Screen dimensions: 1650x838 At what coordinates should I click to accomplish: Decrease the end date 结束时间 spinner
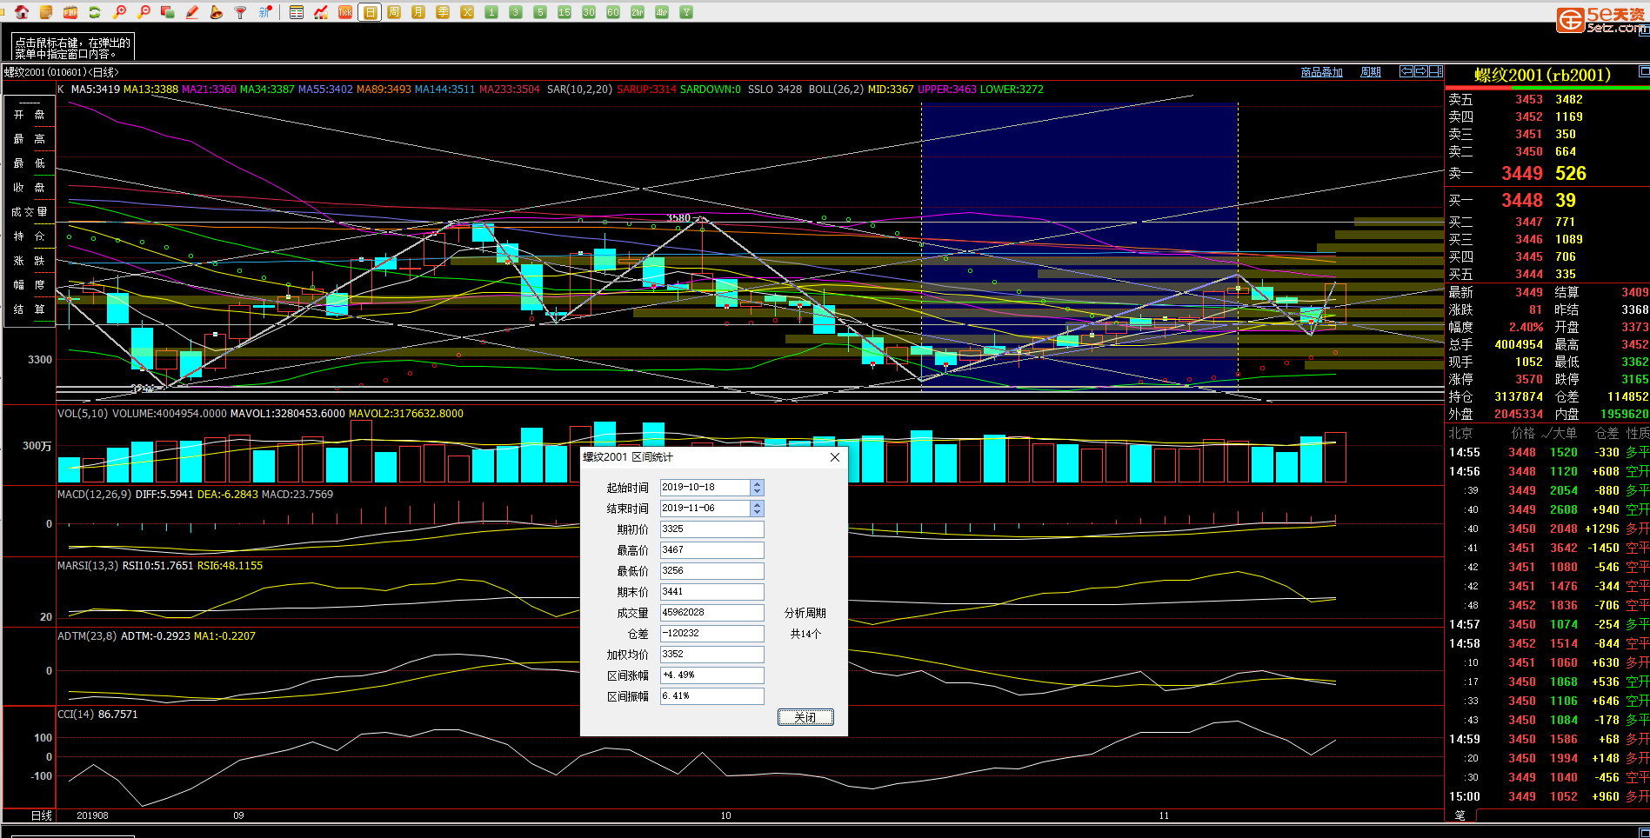(x=757, y=512)
